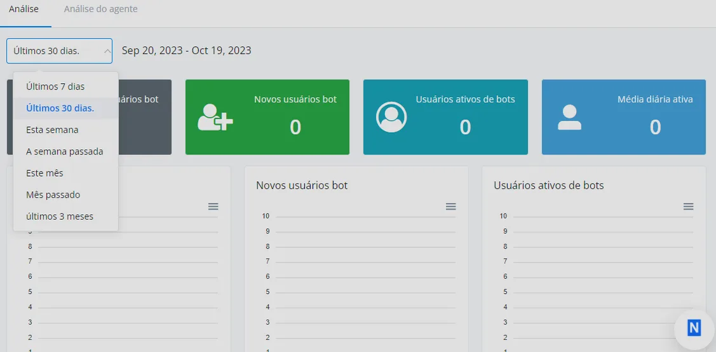Collapse the Últimos 30 dias date range dropdown
This screenshot has height=352, width=716.
(x=59, y=51)
